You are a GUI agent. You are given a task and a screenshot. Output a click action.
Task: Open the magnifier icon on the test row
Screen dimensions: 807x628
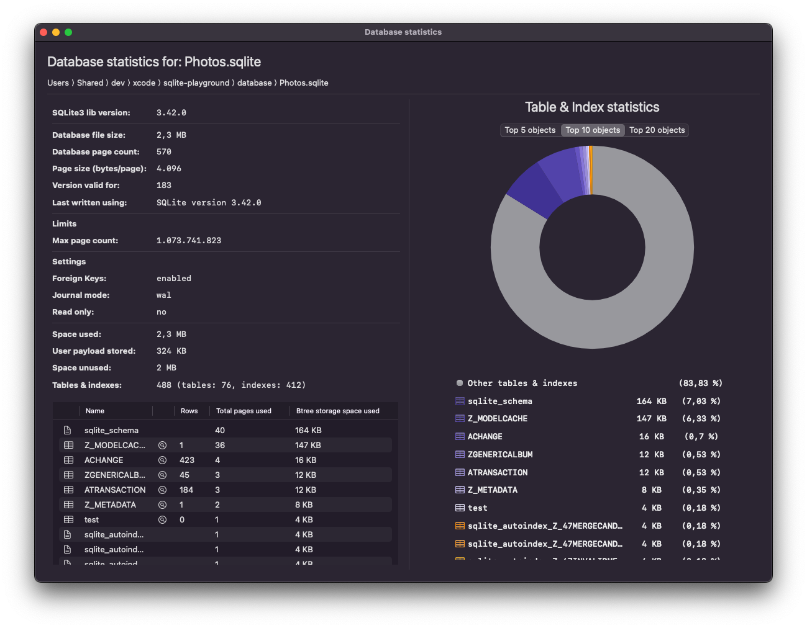click(162, 519)
